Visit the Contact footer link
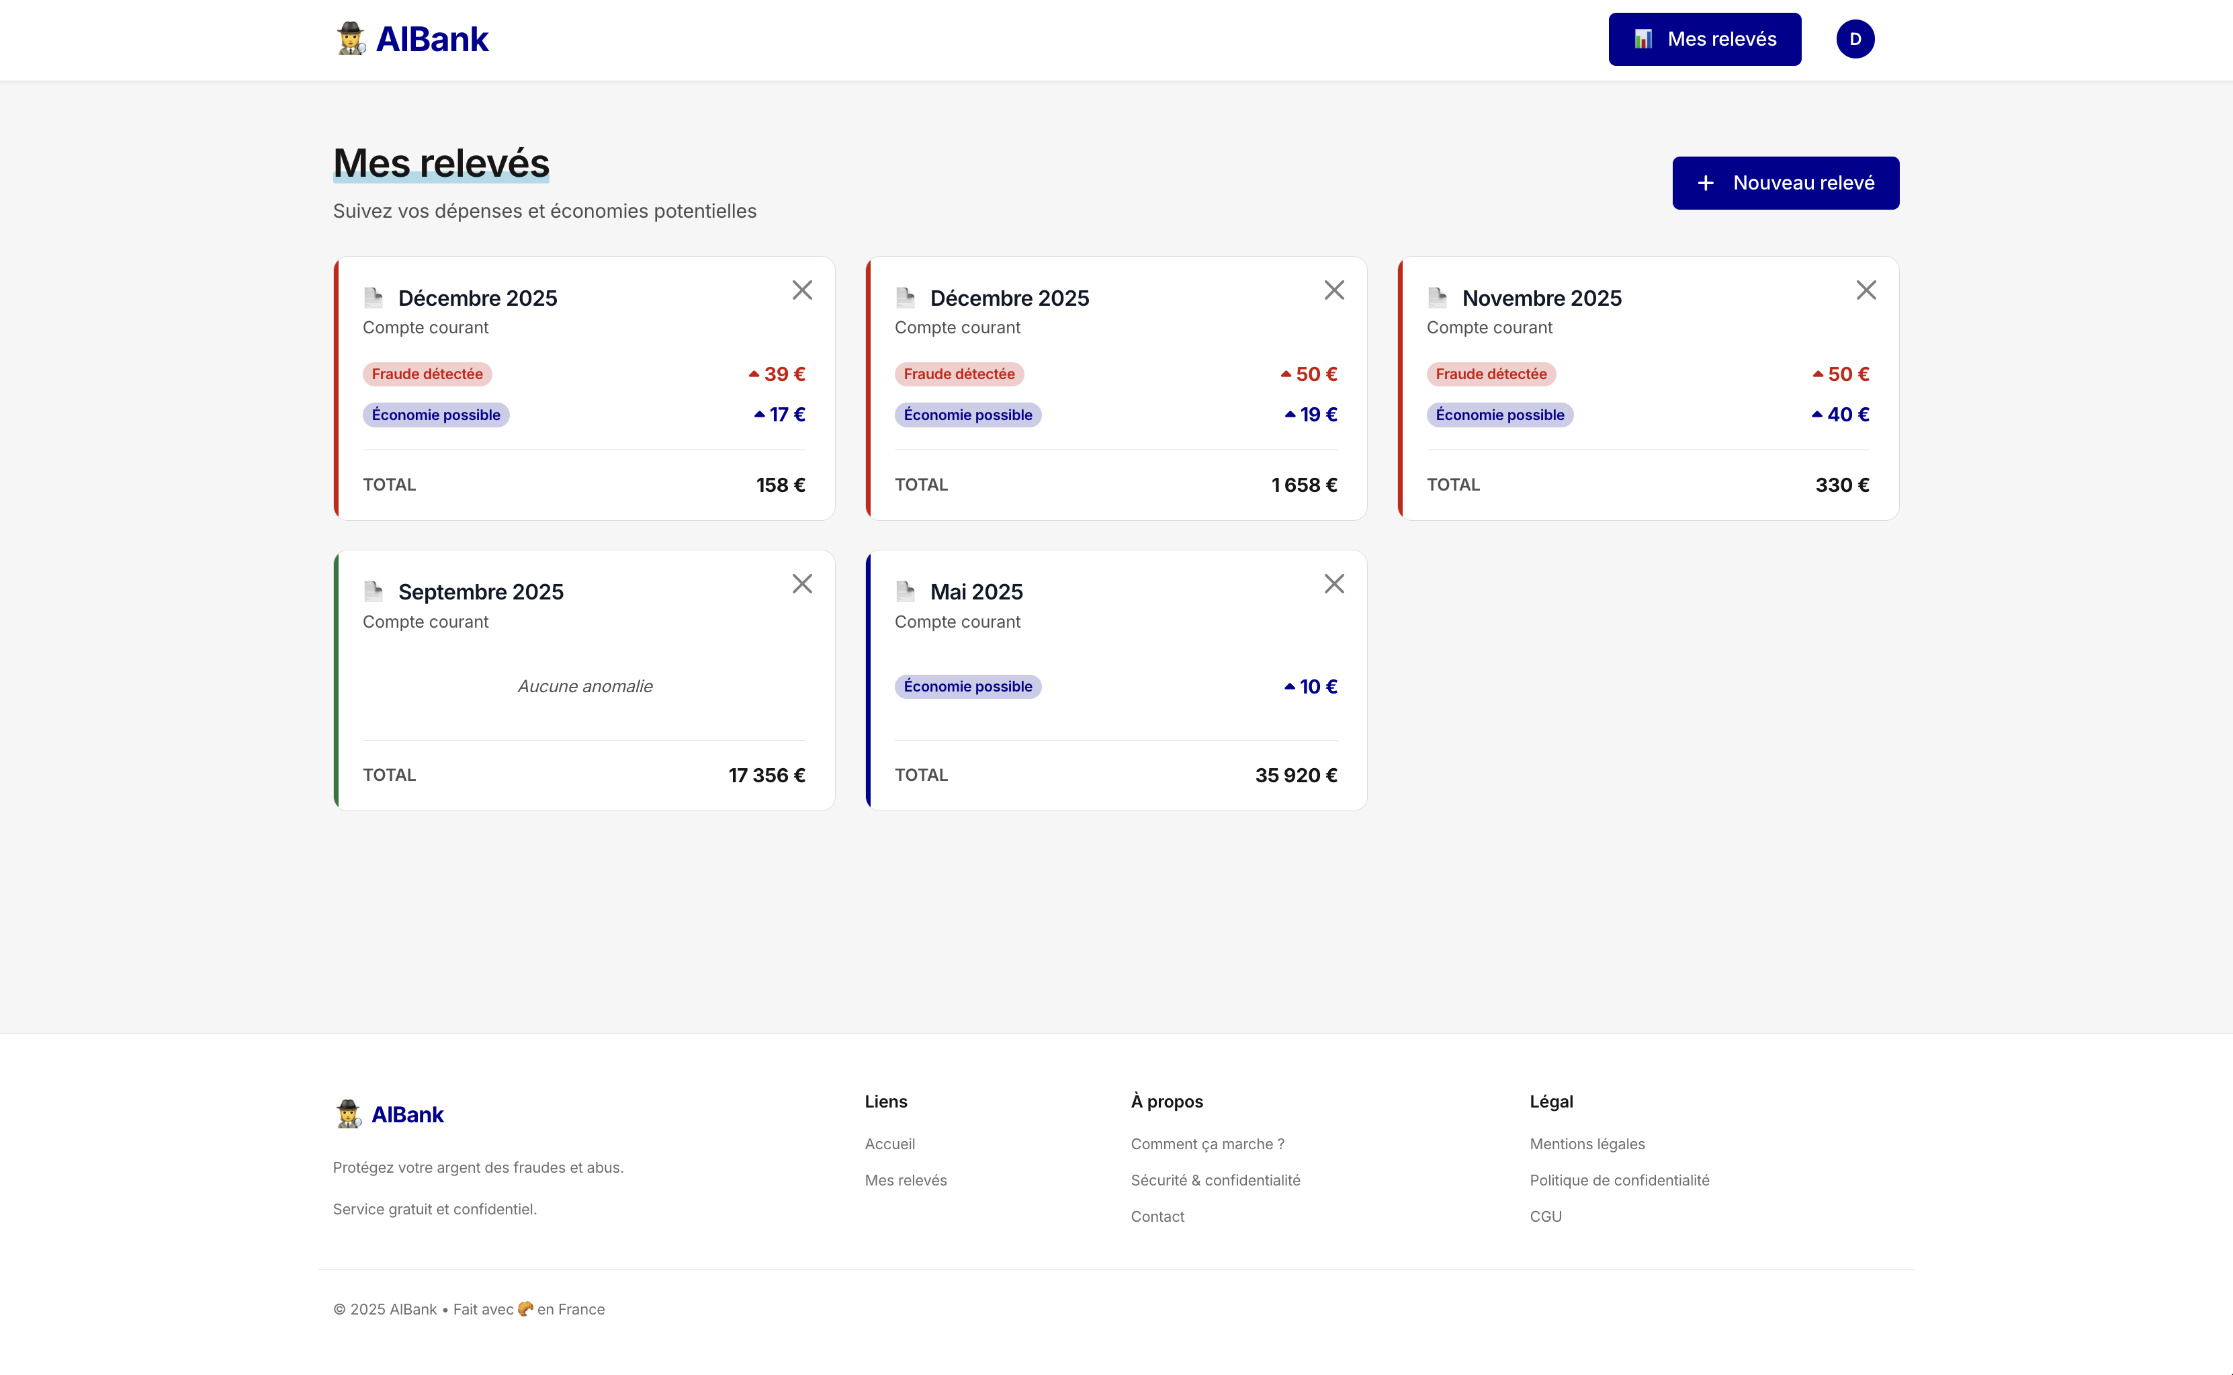The height and width of the screenshot is (1375, 2233). click(1157, 1217)
